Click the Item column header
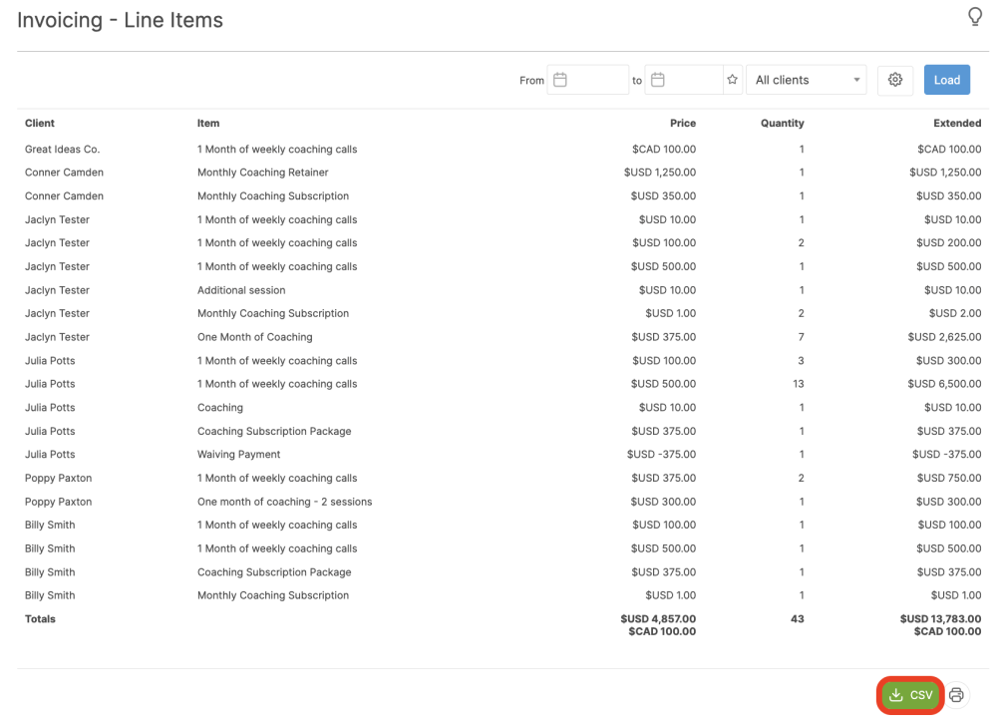Image resolution: width=997 pixels, height=718 pixels. point(208,123)
